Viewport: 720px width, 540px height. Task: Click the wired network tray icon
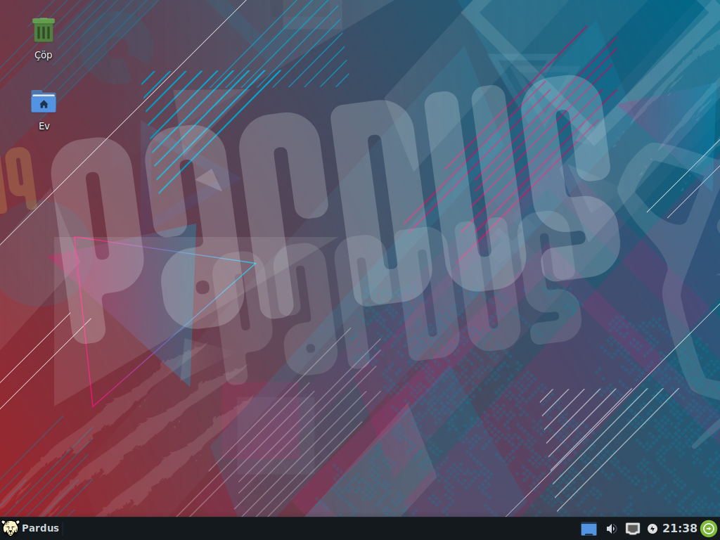tap(633, 529)
